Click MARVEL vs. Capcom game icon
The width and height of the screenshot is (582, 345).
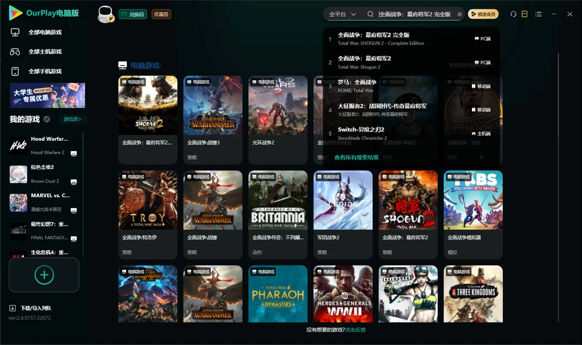pyautogui.click(x=18, y=203)
